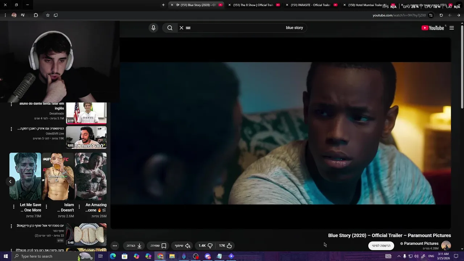Like the video (17K thumbs up)
Screen dimensions: 464x261
(225, 245)
